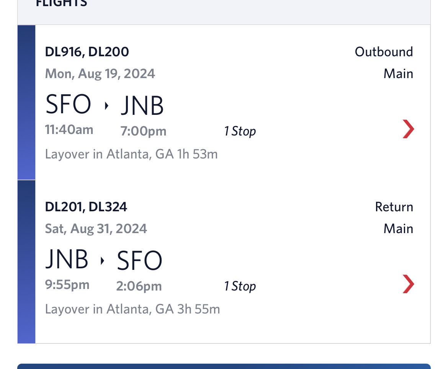
Task: Open the Atlanta 1h 53m layover info
Action: point(131,154)
